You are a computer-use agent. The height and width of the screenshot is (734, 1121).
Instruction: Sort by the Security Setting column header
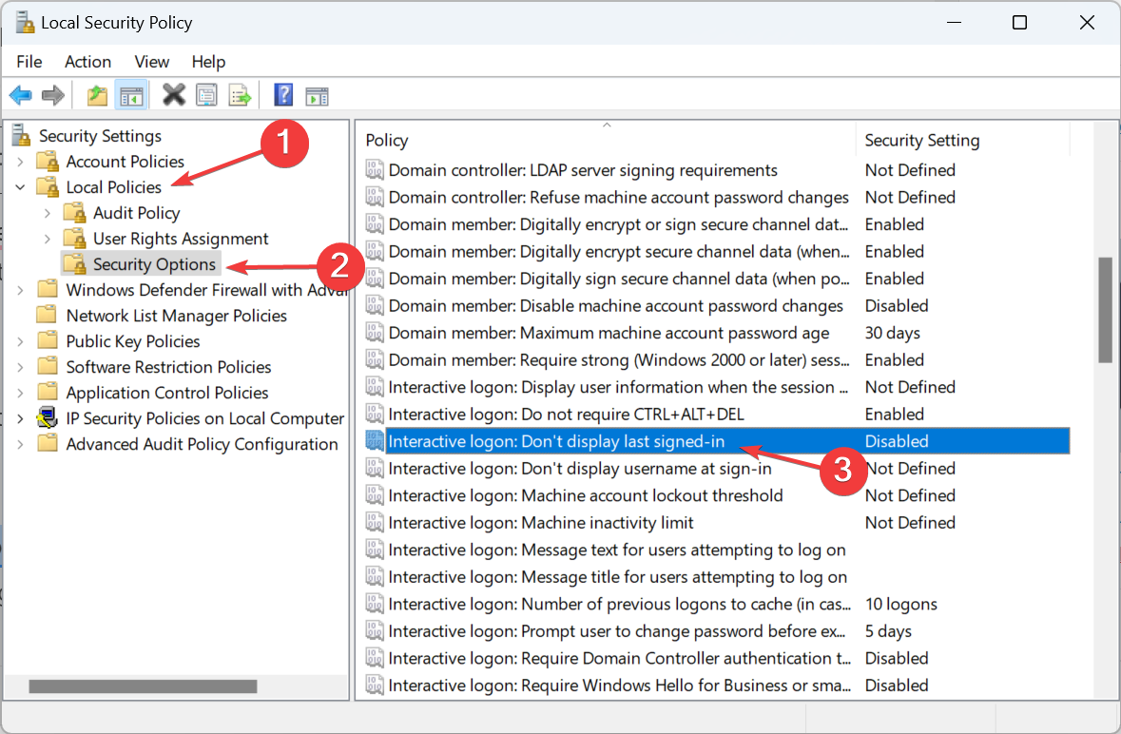click(x=962, y=140)
